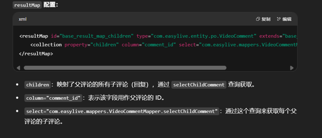Image resolution: width=322 pixels, height=138 pixels.
Task: Click the right scroll arrow under the code
Action: pyautogui.click(x=291, y=68)
